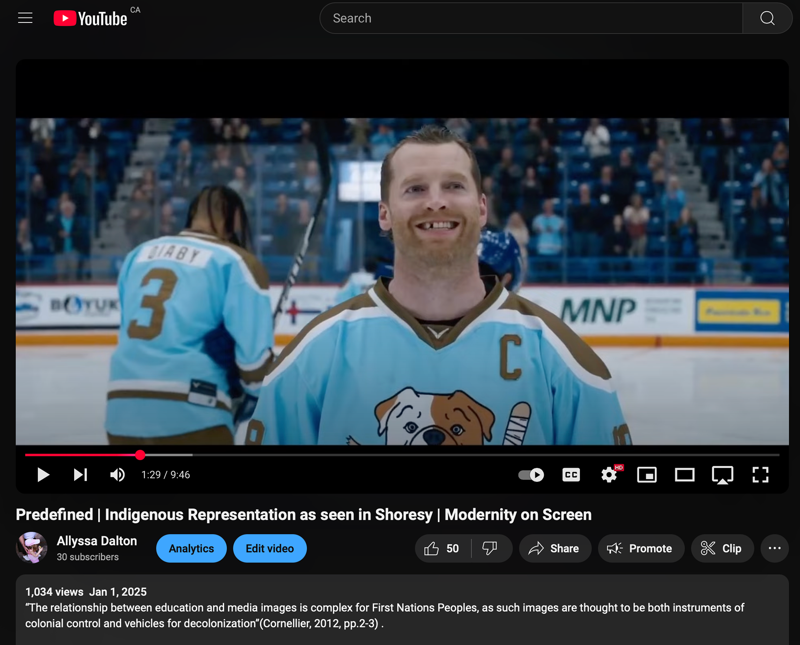Cast video with AirPlay icon
The image size is (800, 645).
722,475
